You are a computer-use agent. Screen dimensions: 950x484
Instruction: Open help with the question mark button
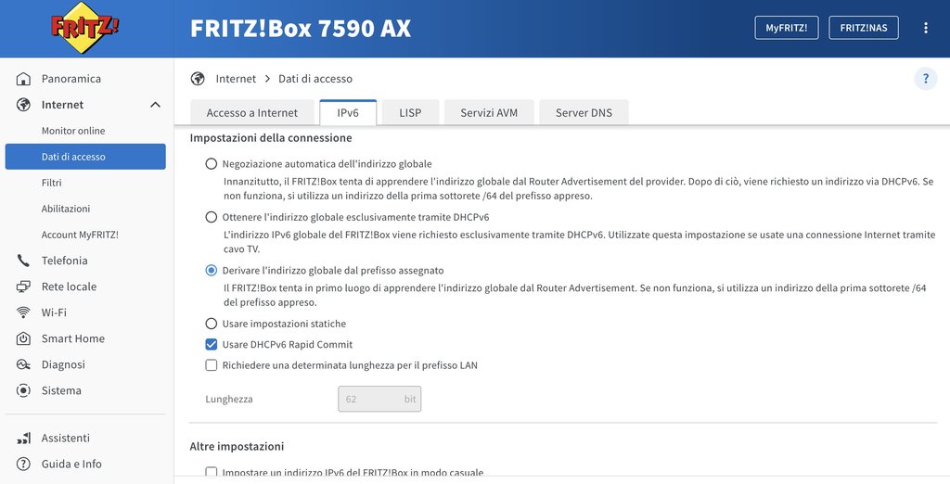[x=925, y=79]
